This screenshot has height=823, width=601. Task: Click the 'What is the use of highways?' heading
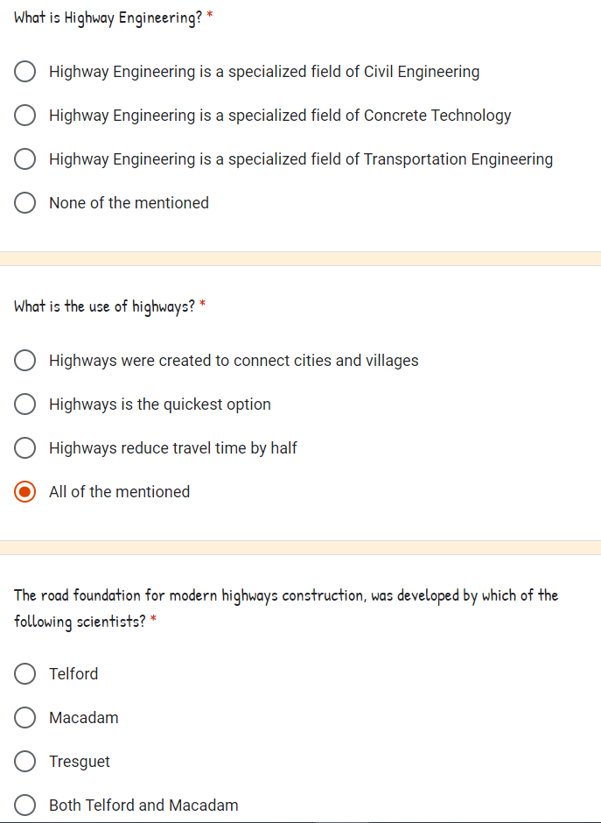click(x=104, y=306)
